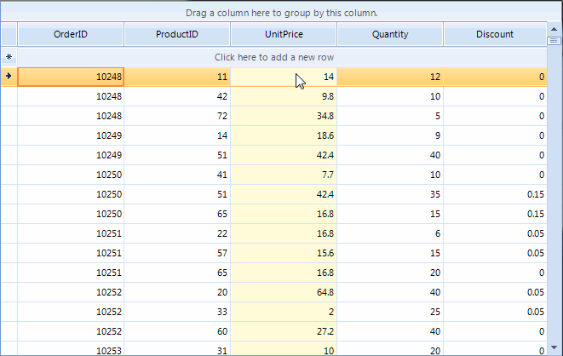Screen dimensions: 563x356
Task: Sort by the OrderID column header
Action: 71,35
